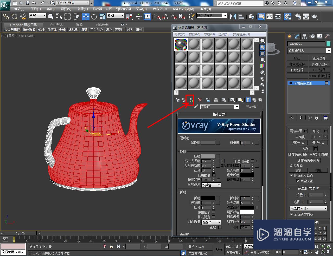Screen dimensions: 333x256
Task: Open the Utilities hammer panel tab
Action: tap(327, 36)
